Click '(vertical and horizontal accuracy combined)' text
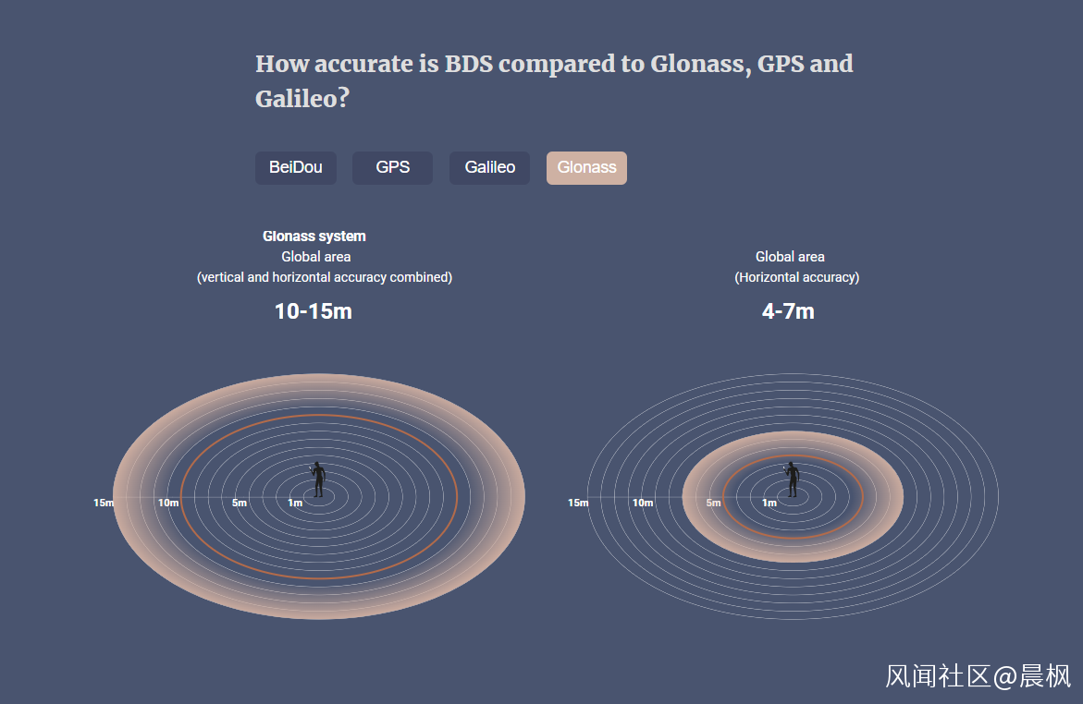The width and height of the screenshot is (1083, 704). [325, 277]
